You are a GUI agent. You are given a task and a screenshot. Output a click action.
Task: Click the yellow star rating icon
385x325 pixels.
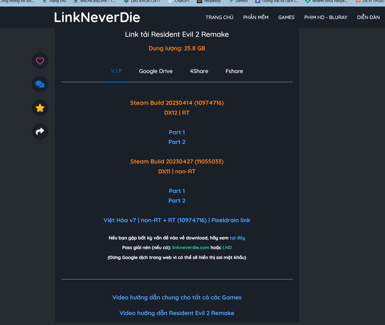point(40,108)
